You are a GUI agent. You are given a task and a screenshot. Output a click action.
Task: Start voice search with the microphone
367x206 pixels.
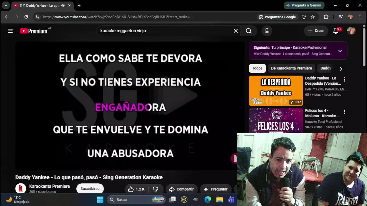click(267, 31)
